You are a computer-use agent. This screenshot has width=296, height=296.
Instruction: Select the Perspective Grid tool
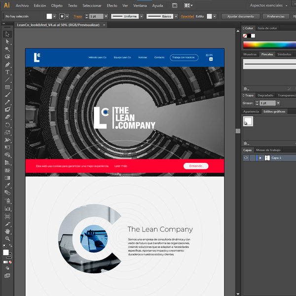(7, 162)
